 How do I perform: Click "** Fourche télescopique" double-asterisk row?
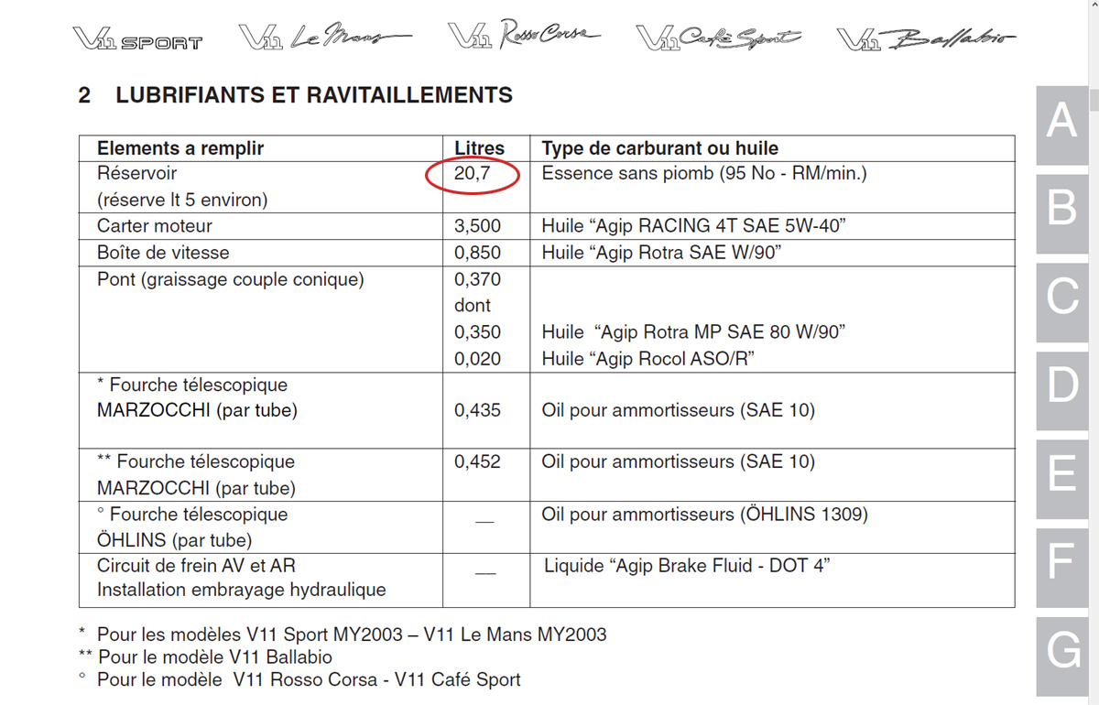pyautogui.click(x=196, y=462)
